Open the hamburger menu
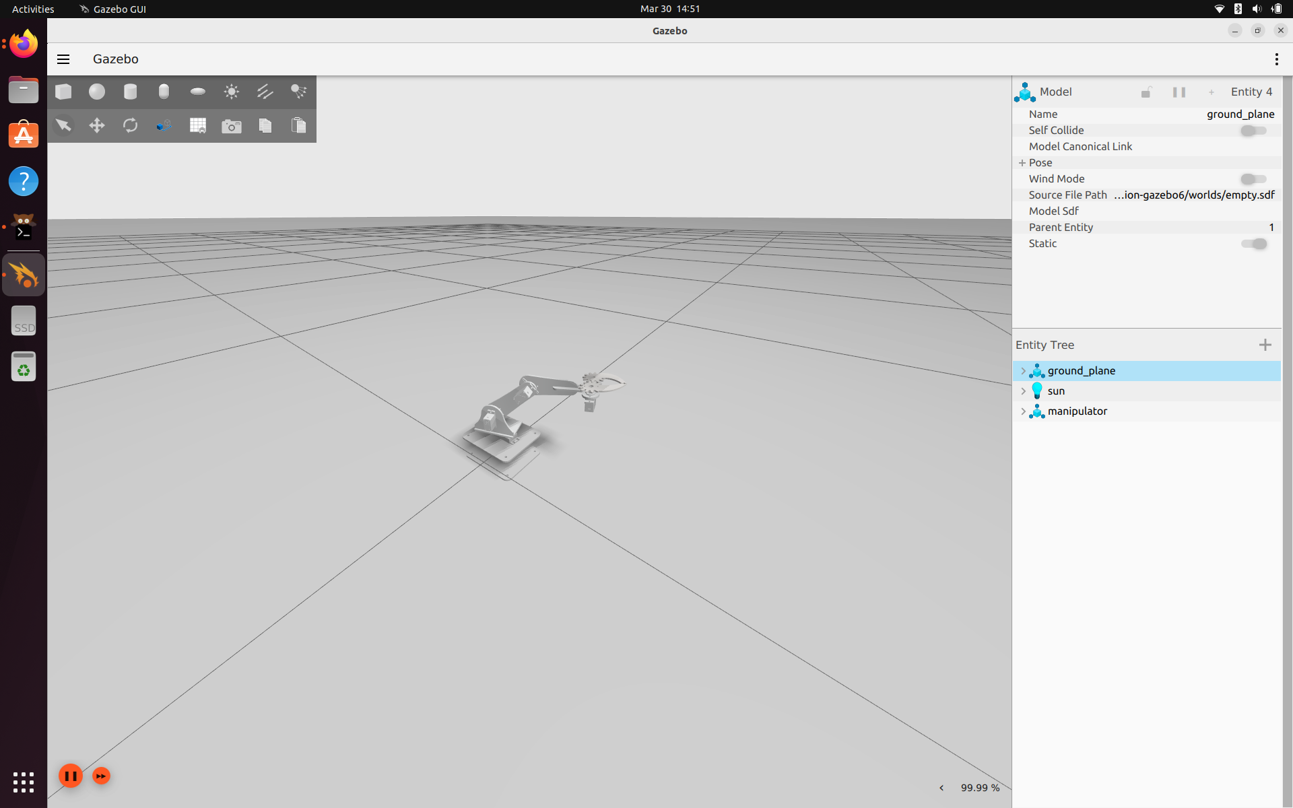 pyautogui.click(x=63, y=59)
